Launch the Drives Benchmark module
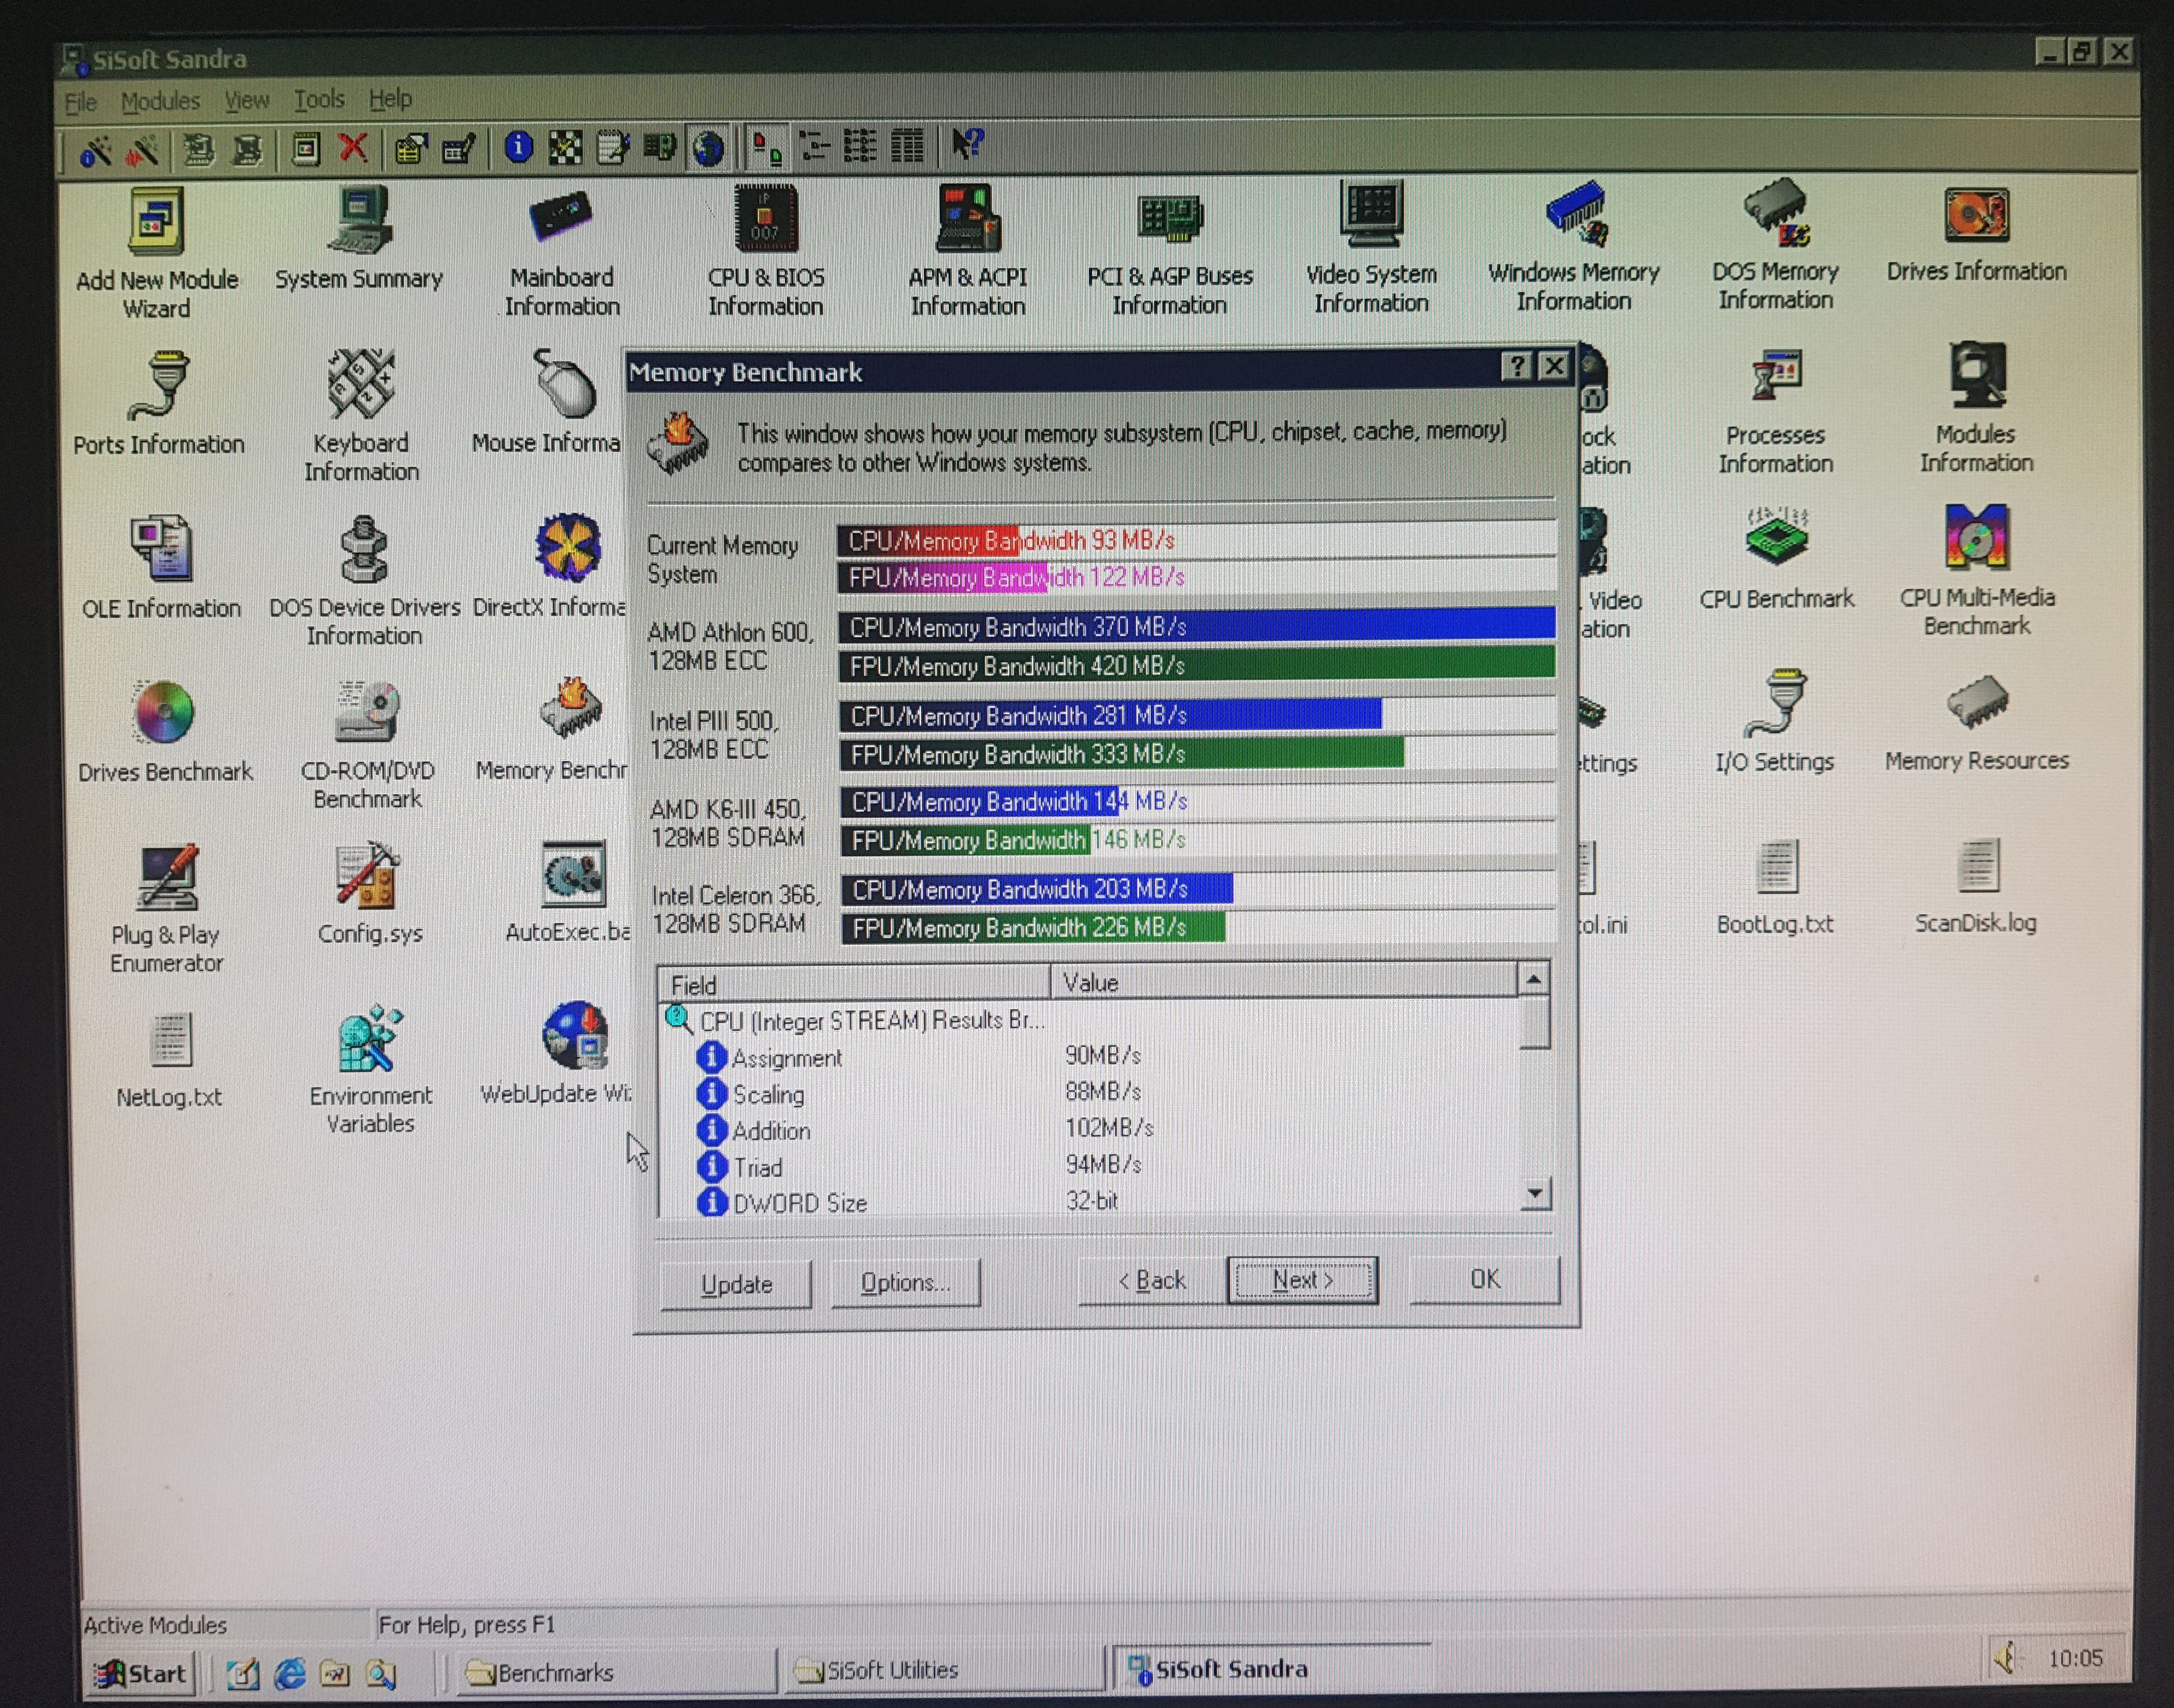The image size is (2174, 1708). click(x=165, y=732)
